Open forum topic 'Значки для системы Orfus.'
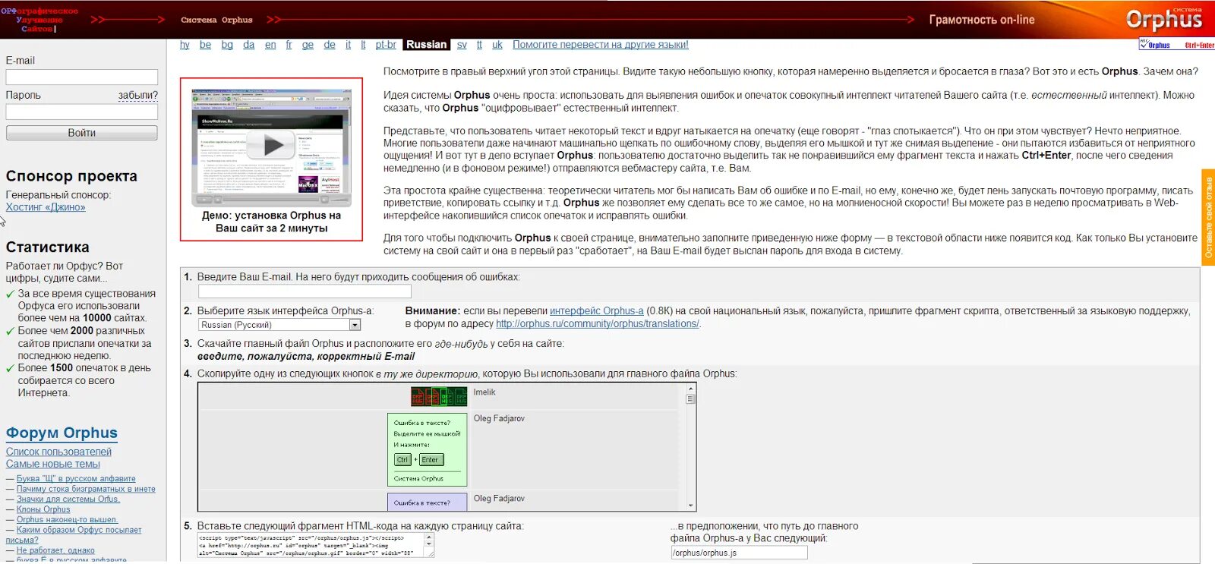1215x564 pixels. 68,499
